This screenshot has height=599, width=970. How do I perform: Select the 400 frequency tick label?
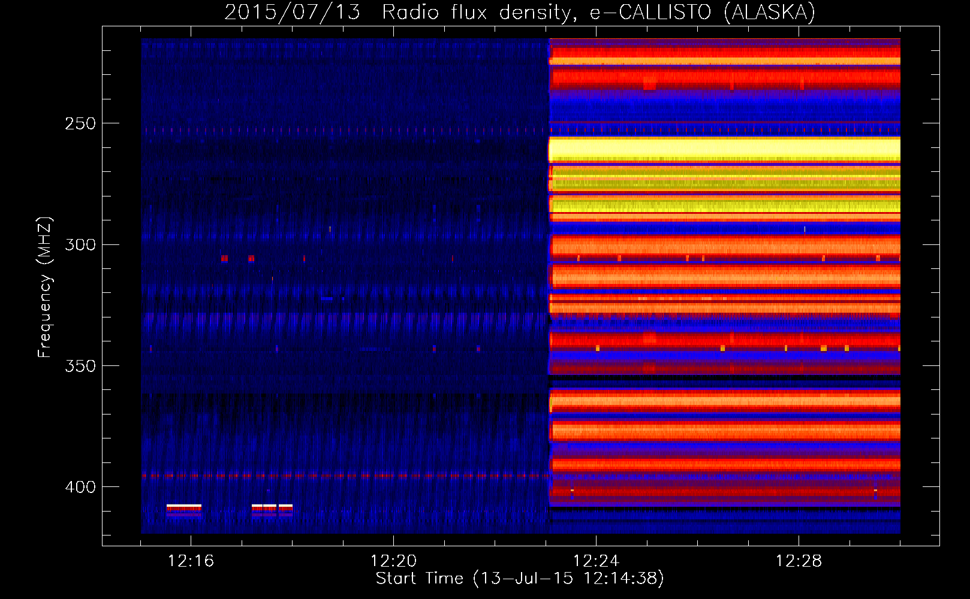pos(81,487)
